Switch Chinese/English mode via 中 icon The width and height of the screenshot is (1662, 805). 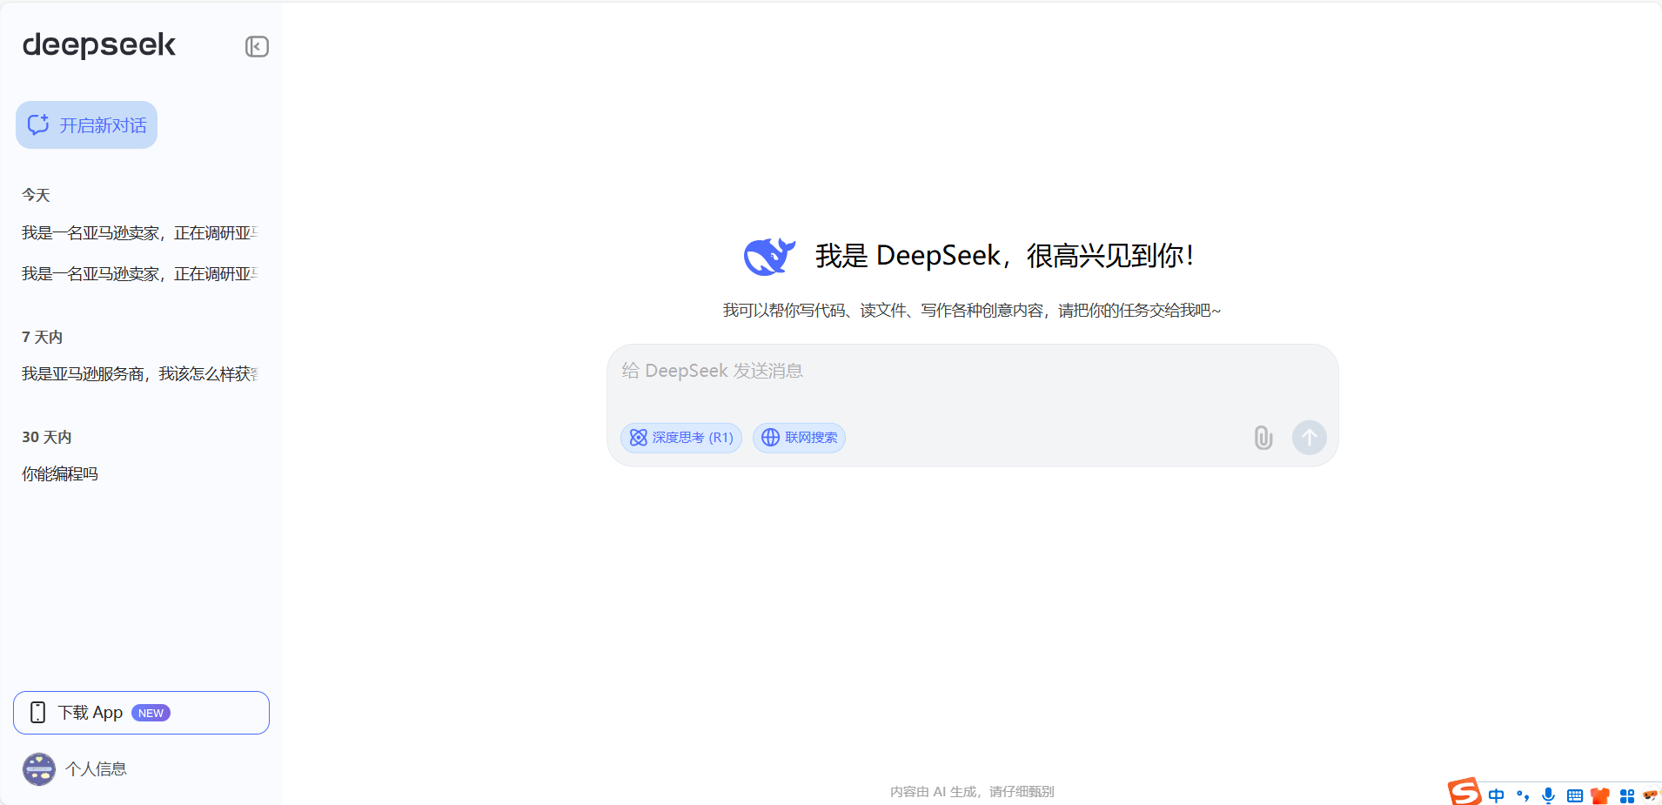pyautogui.click(x=1496, y=795)
